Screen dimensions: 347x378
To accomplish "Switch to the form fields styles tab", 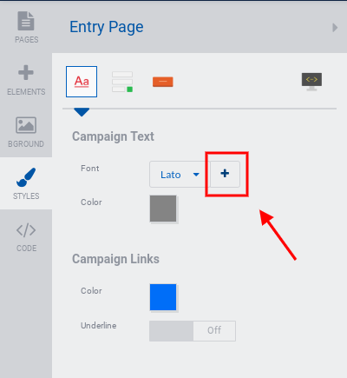I will [122, 82].
